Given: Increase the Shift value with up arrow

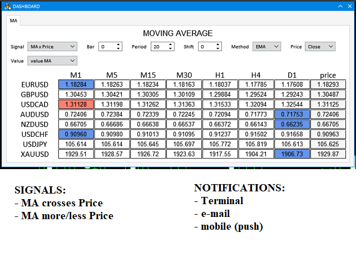Looking at the screenshot, I should point(219,44).
